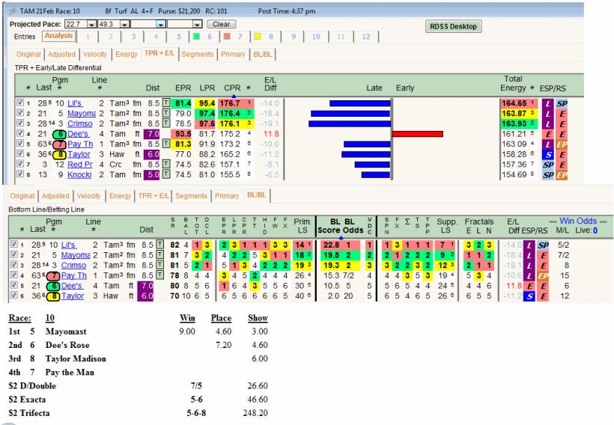Viewport: 614px width, 425px height.
Task: Click Trifecta payout 248.20
Action: pos(255,413)
